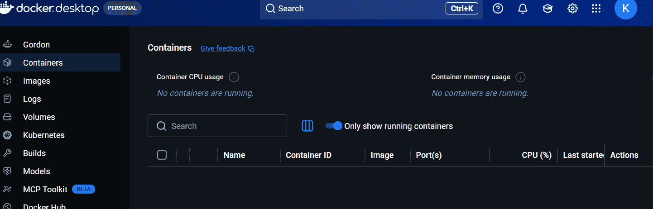Sort by the CPU (%) column header
The width and height of the screenshot is (653, 209).
coord(537,155)
